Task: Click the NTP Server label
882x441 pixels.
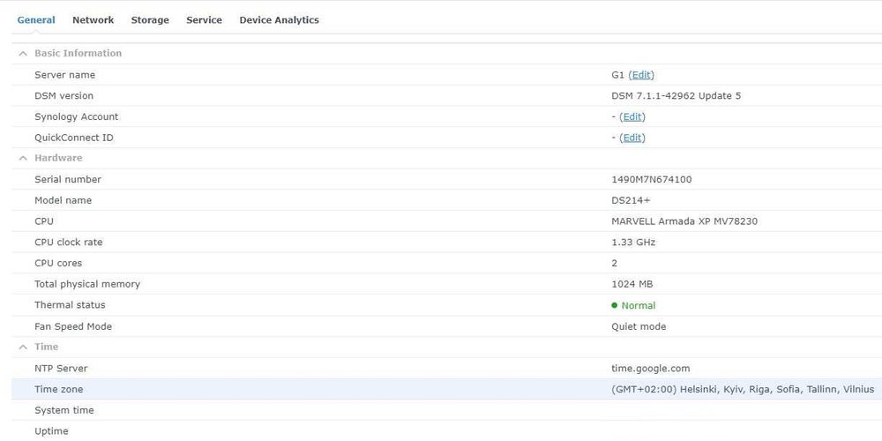Action: point(62,369)
